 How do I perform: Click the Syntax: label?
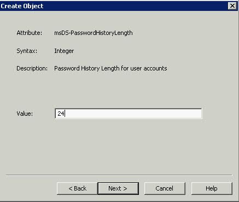[x=27, y=51]
